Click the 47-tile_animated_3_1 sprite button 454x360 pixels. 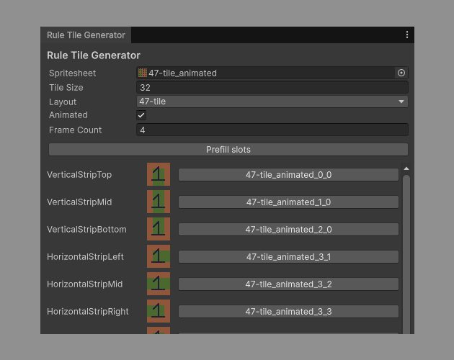tap(288, 257)
